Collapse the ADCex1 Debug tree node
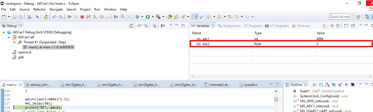The width and height of the screenshot is (373, 112). pos(4,32)
